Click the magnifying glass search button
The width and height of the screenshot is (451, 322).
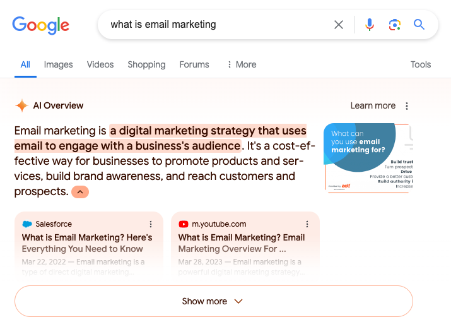coord(419,25)
